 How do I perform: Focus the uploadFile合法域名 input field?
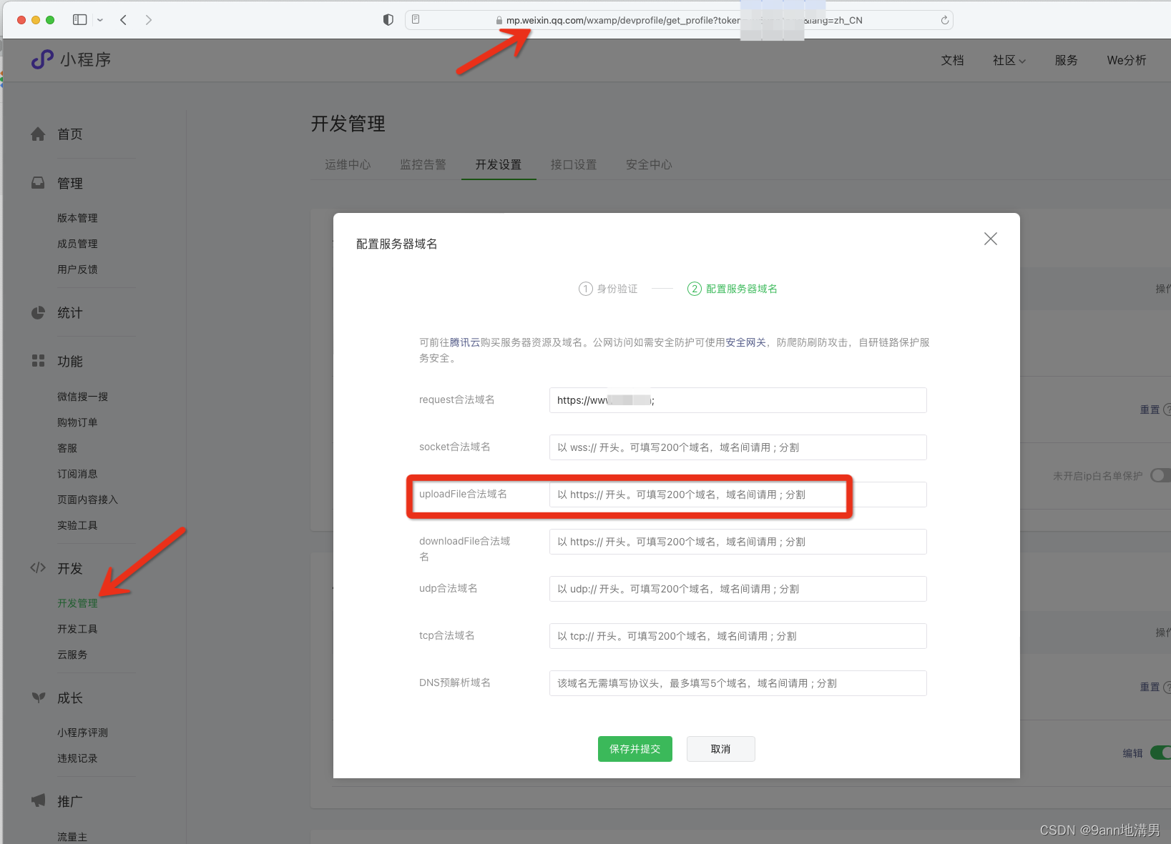point(738,495)
